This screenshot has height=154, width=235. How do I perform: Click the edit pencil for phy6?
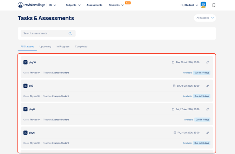(x=208, y=133)
